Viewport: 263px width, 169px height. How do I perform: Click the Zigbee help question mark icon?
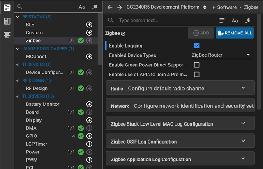coord(123,34)
